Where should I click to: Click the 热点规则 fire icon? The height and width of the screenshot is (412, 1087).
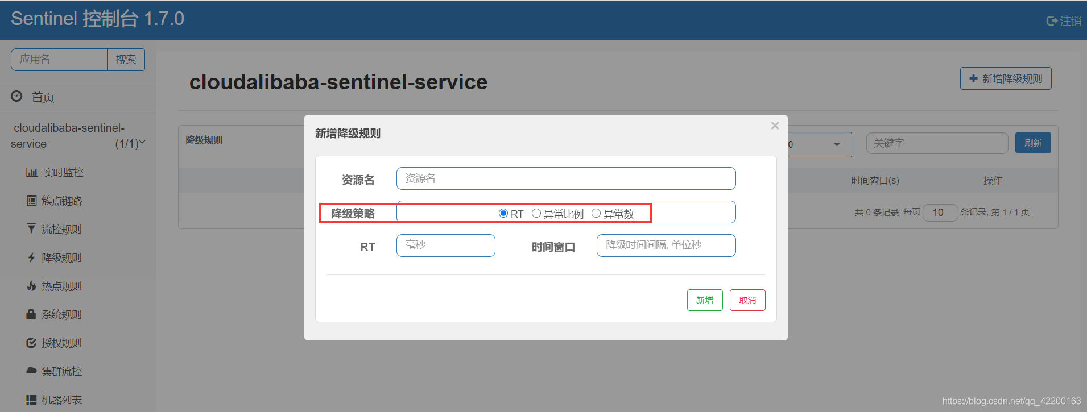click(x=32, y=286)
